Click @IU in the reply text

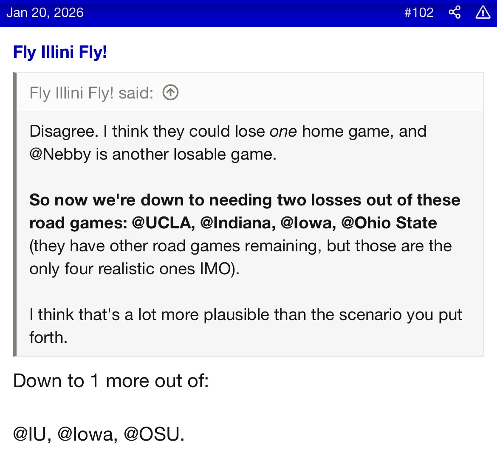(29, 434)
